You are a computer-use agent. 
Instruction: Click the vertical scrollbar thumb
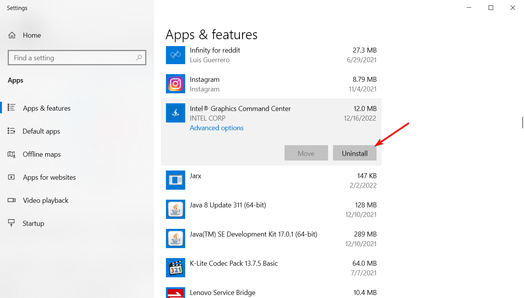pyautogui.click(x=522, y=122)
